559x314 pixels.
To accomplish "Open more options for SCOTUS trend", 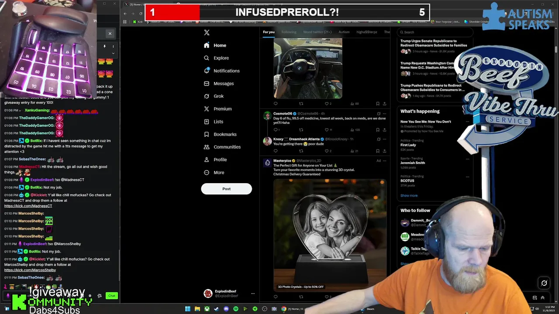I will (x=467, y=177).
